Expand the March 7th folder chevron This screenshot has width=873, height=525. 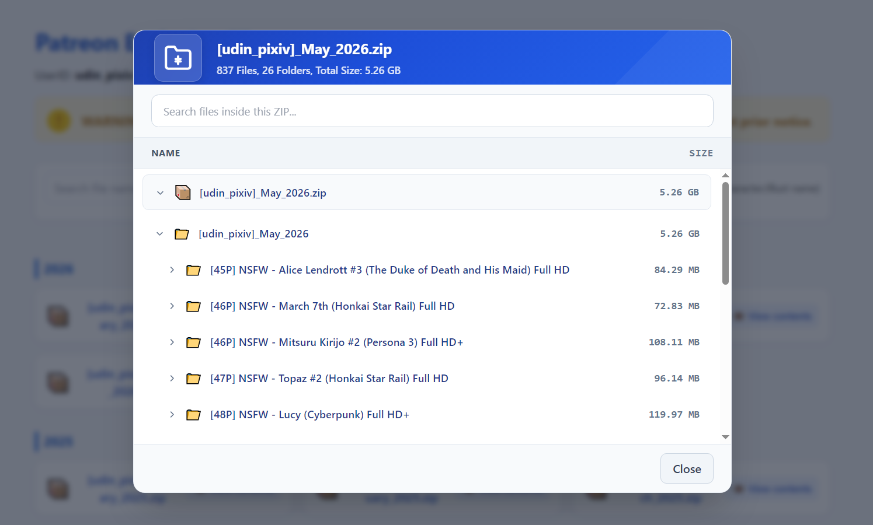[172, 306]
